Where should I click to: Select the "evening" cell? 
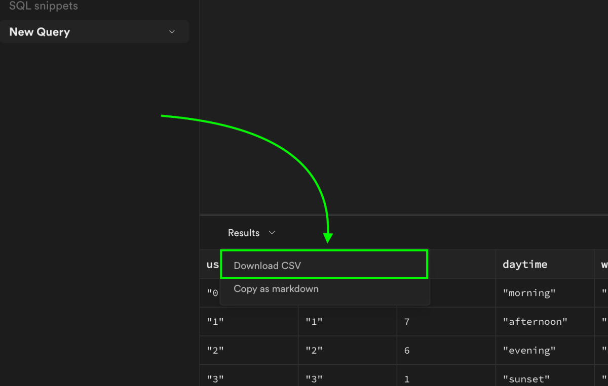(x=545, y=351)
